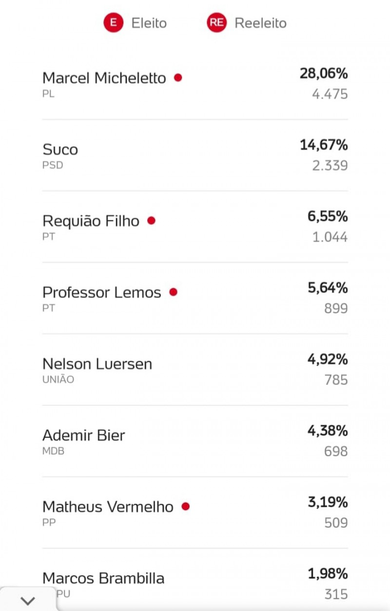This screenshot has height=611, width=390.
Task: Select Professor Lemos candidate name
Action: tap(102, 292)
